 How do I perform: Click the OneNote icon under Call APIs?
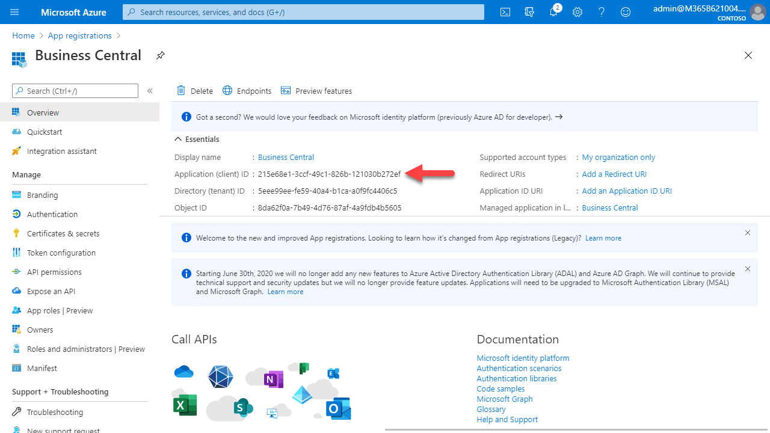click(x=273, y=379)
